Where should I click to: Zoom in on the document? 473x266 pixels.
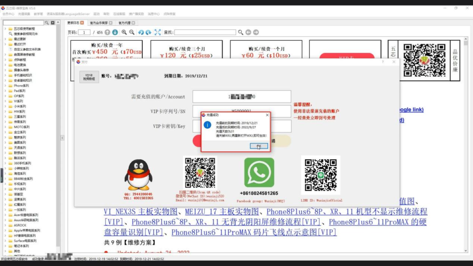pos(124,32)
